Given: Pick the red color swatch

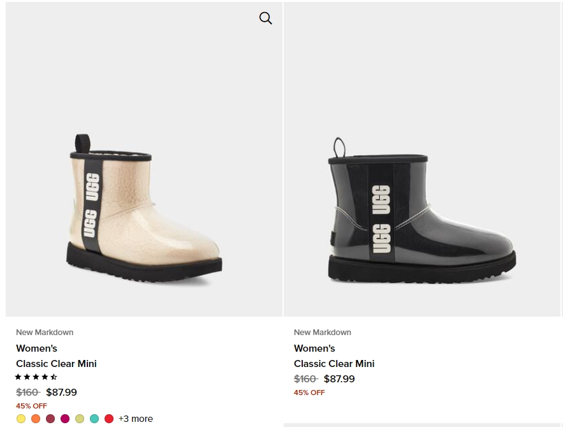Looking at the screenshot, I should point(109,419).
